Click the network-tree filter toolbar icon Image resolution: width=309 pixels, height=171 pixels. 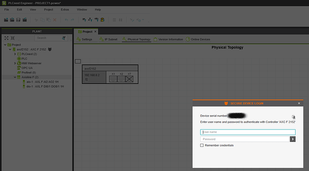click(x=90, y=20)
